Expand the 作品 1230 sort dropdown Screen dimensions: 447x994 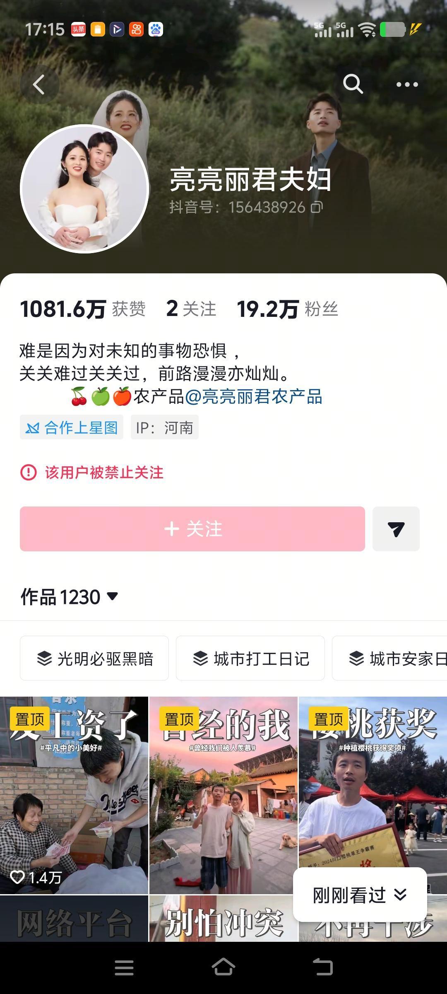tap(70, 597)
